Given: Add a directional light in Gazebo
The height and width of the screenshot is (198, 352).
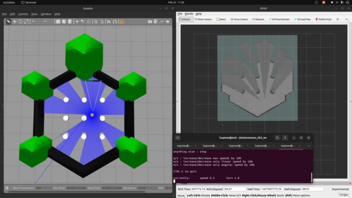Looking at the screenshot, I should 89,21.
